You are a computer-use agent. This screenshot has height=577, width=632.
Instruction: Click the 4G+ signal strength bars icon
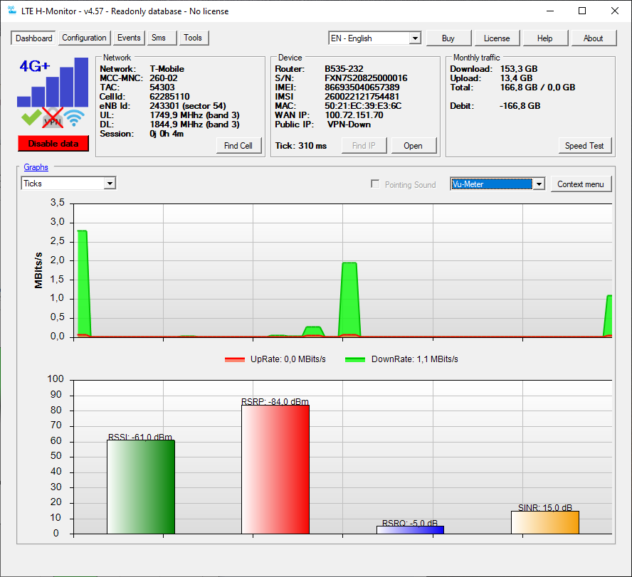[x=53, y=83]
